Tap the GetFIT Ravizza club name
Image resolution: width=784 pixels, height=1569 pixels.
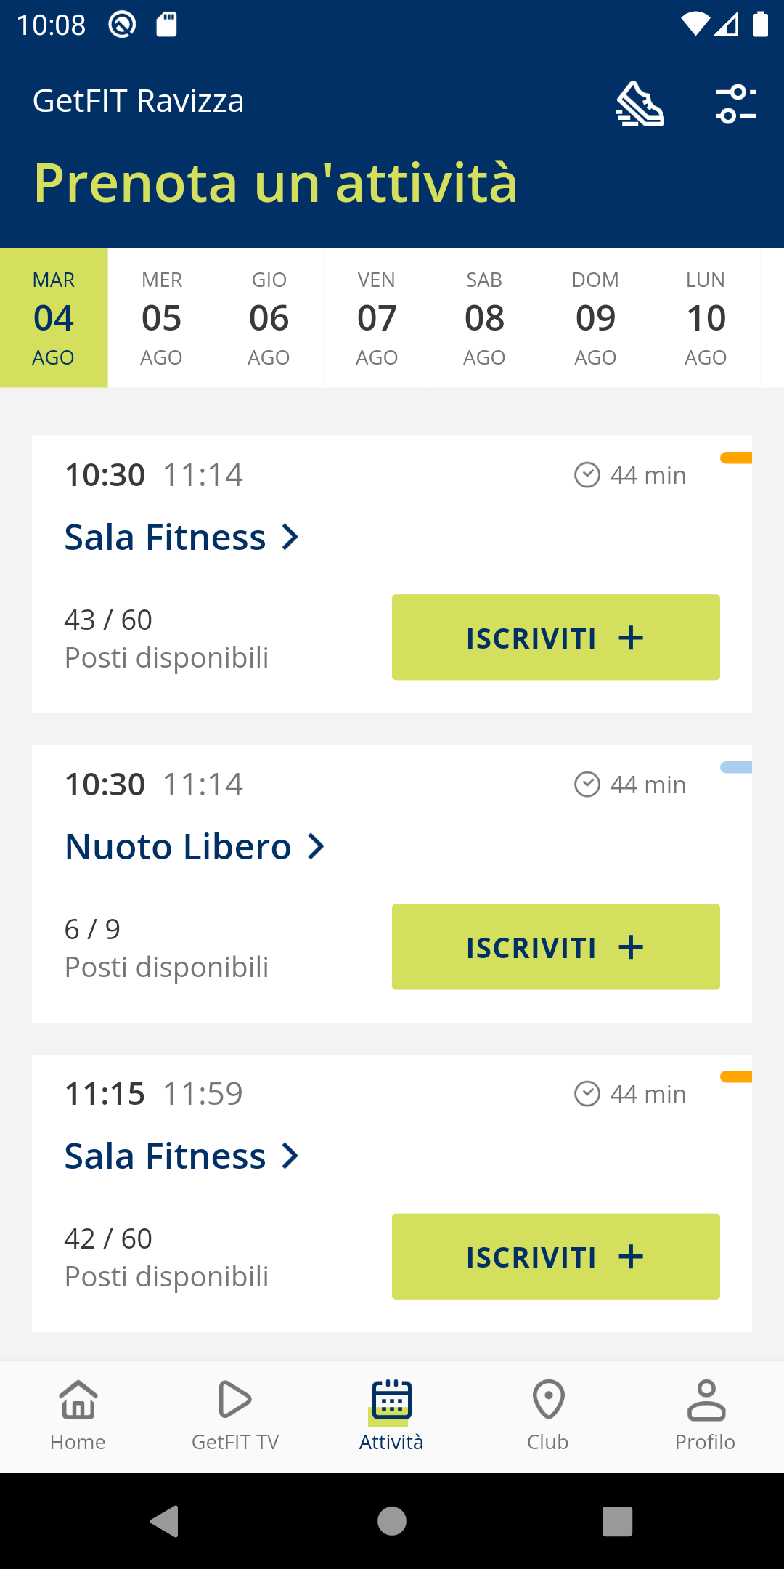(x=139, y=101)
